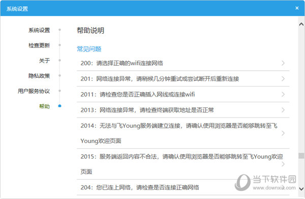Click the scrollbar up arrow

click(301, 24)
